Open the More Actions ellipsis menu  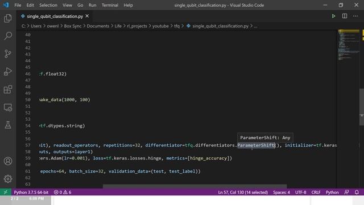355,16
